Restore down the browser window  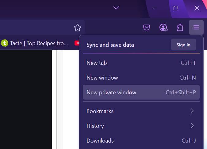(176, 8)
